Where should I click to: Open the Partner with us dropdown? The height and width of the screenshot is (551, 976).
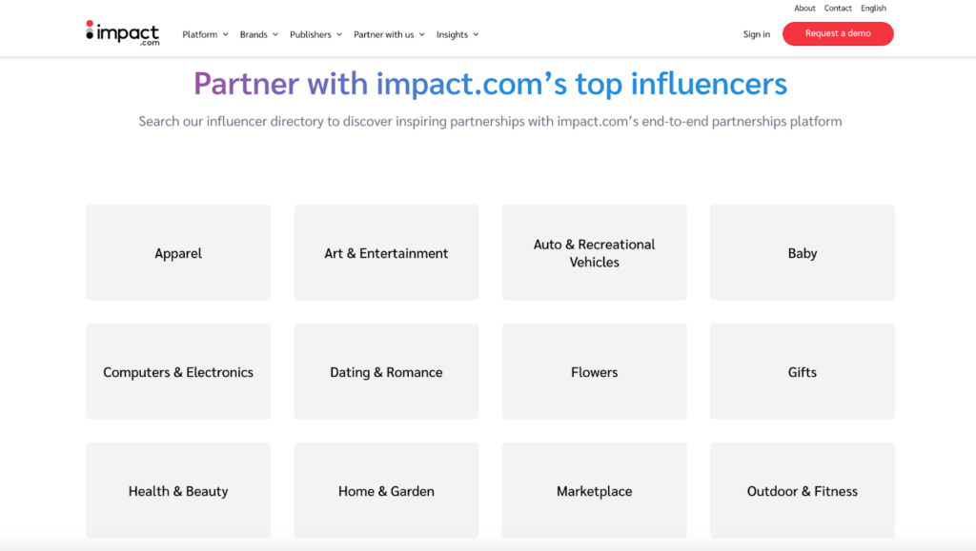coord(389,34)
